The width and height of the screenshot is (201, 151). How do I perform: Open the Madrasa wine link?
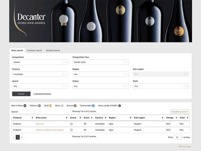(x=40, y=124)
